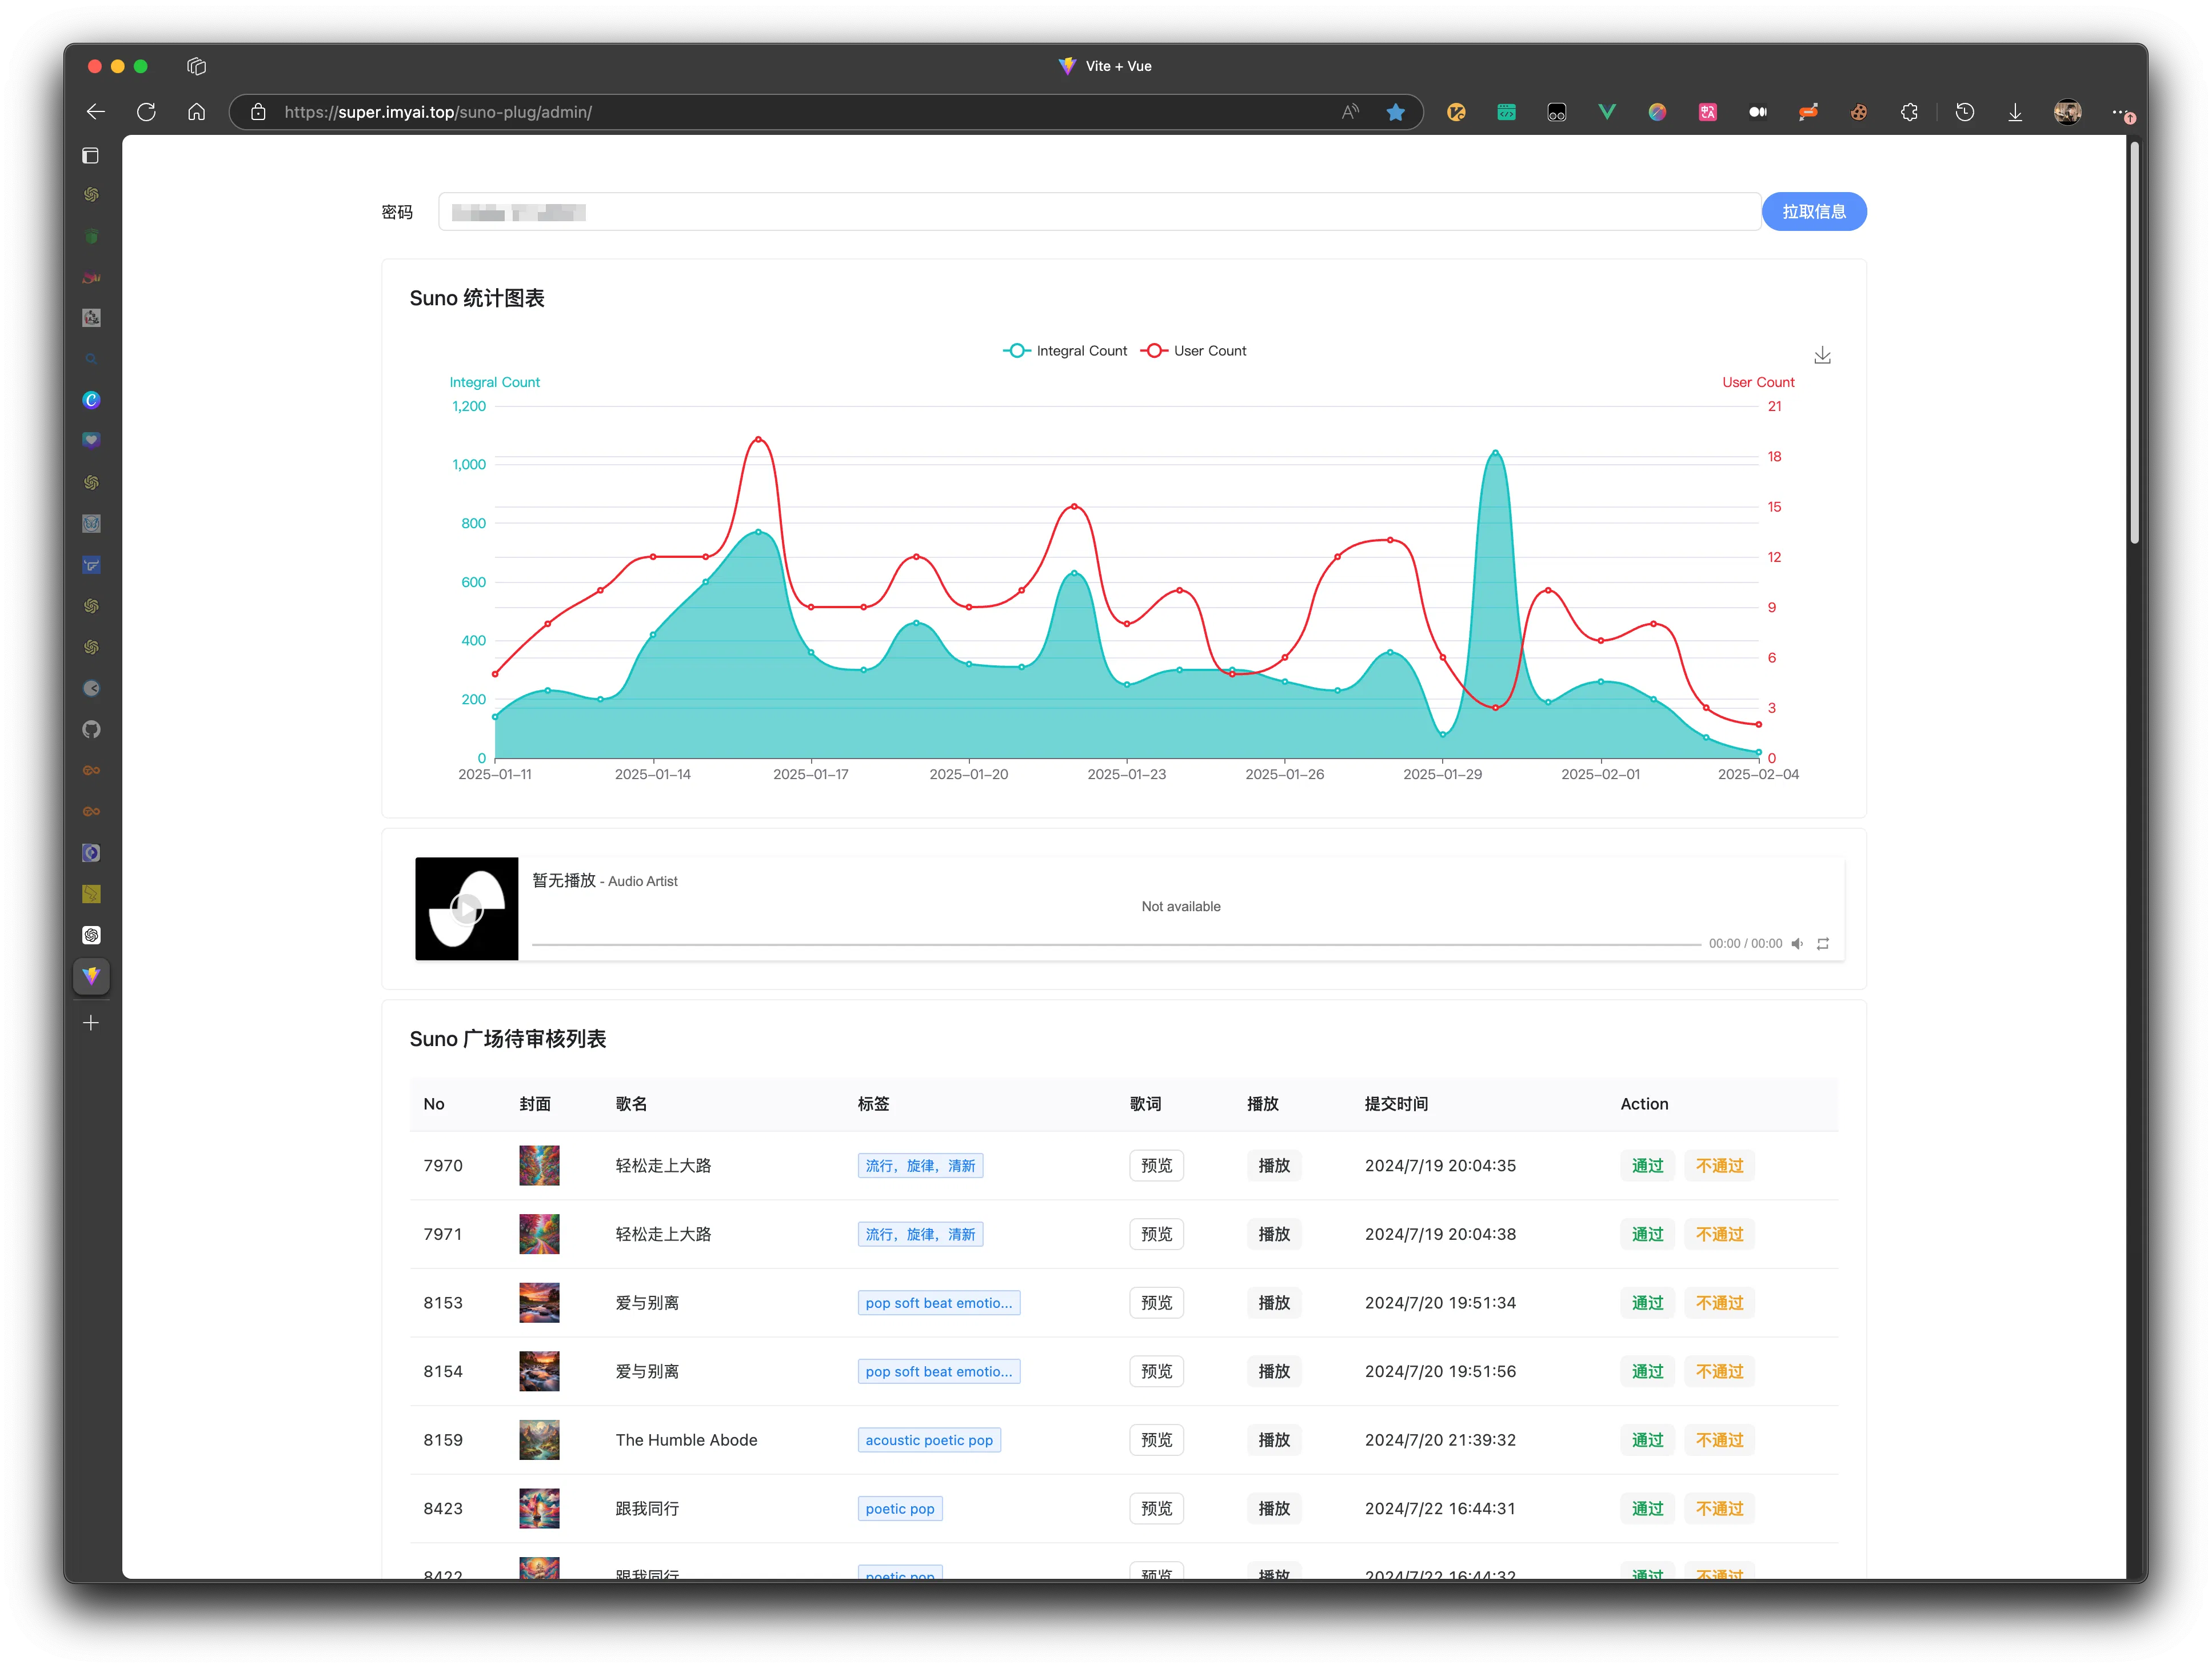Viewport: 2212px width, 1668px height.
Task: Open the browser more options menu
Action: click(2122, 113)
